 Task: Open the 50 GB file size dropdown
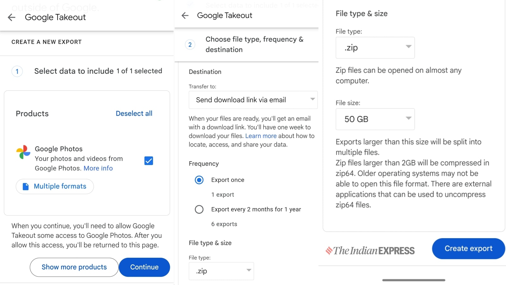coord(375,119)
